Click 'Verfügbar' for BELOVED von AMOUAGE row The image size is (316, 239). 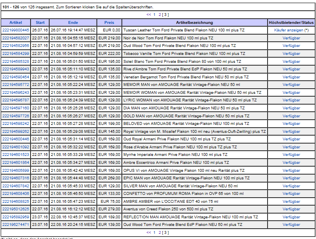coord(291,124)
